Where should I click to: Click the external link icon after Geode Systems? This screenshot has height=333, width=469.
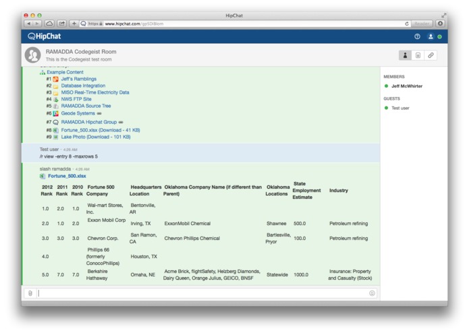(99, 113)
